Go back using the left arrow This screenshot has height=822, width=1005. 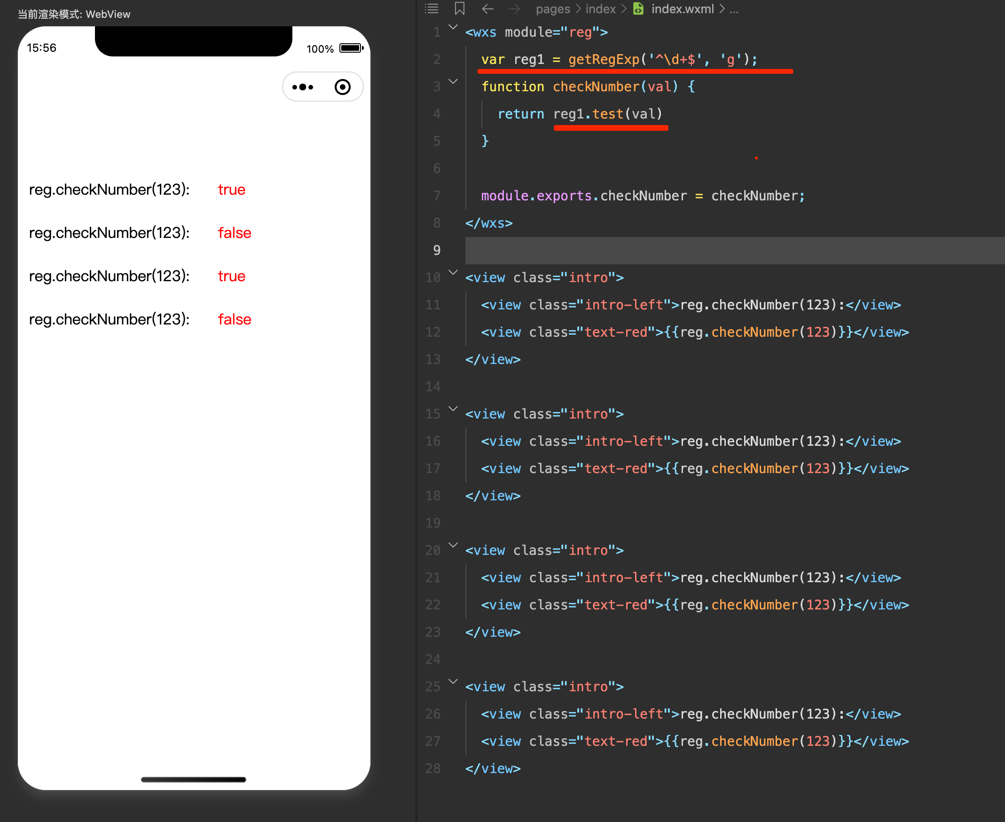click(487, 8)
